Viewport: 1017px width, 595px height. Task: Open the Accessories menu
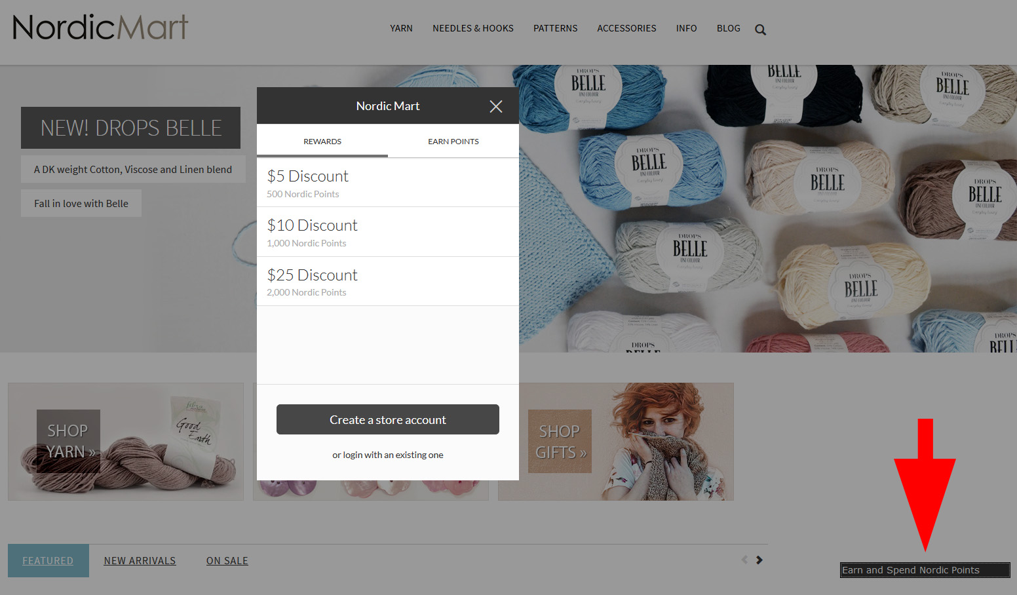click(x=626, y=28)
